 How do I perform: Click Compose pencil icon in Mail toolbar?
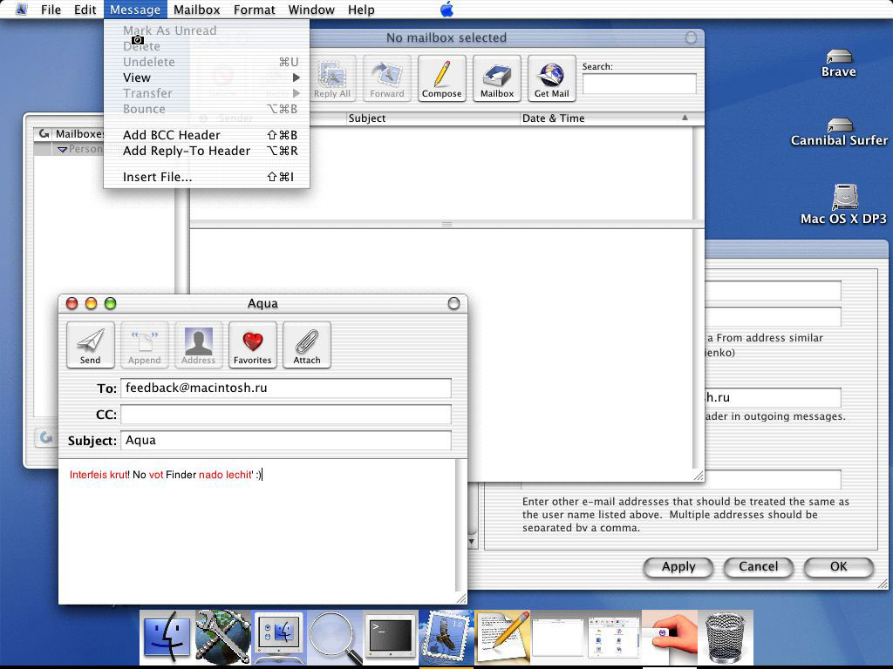click(x=441, y=78)
